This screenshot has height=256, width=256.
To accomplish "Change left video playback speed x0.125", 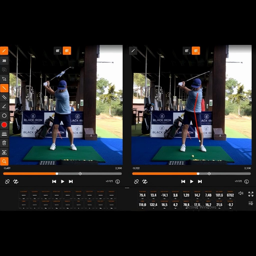I will click(x=109, y=181).
